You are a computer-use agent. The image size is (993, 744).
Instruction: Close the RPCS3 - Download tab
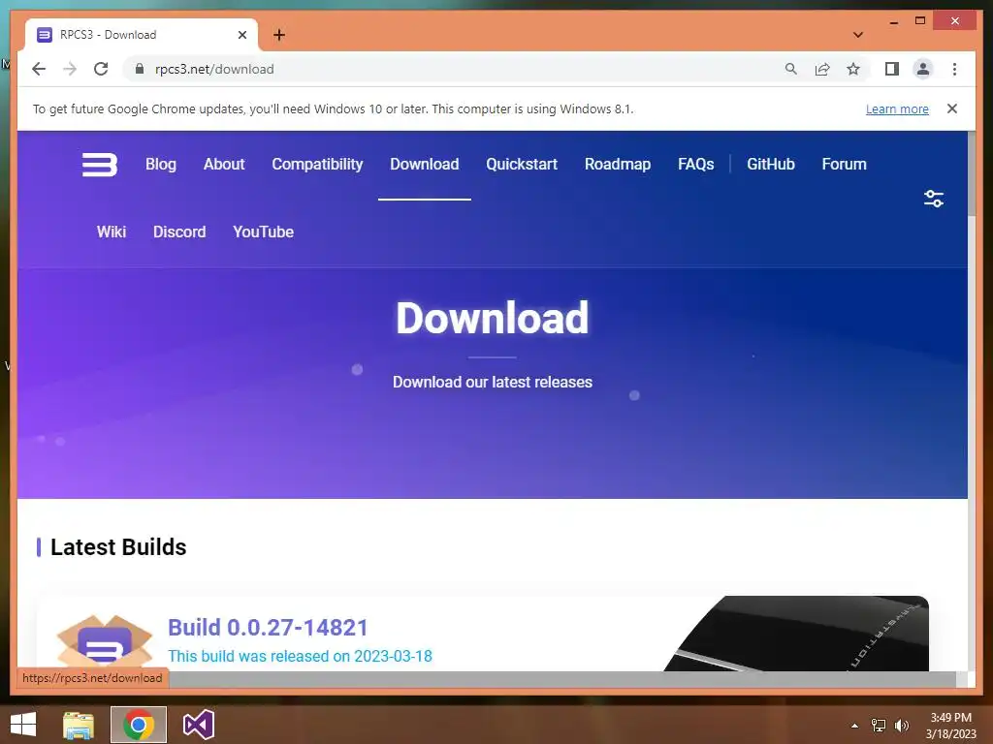point(241,35)
